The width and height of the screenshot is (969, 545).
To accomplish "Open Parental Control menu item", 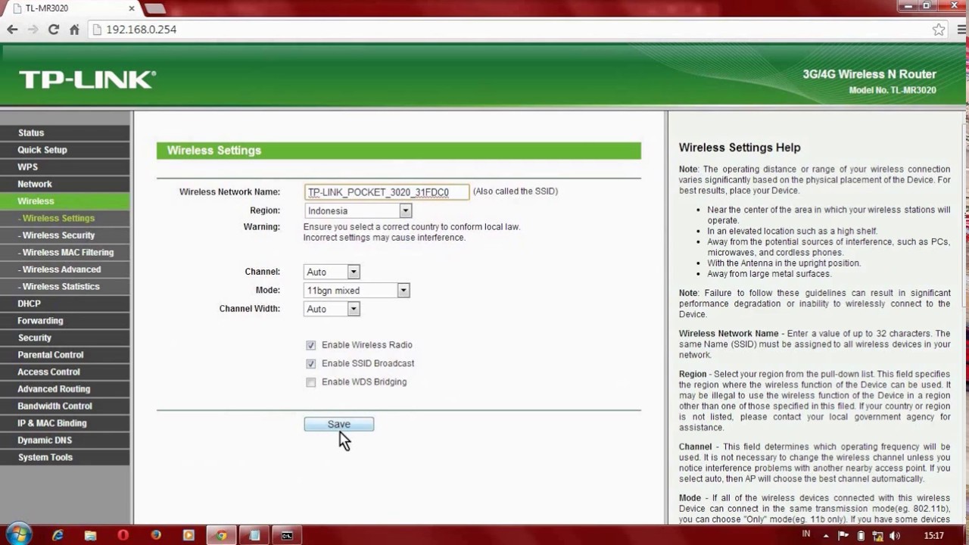I will point(65,355).
